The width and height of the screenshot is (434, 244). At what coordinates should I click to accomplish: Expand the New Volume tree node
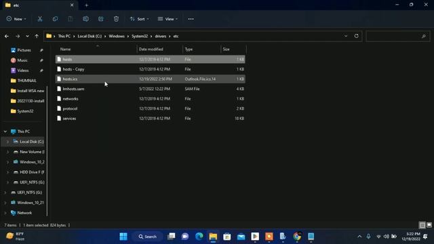click(7, 152)
